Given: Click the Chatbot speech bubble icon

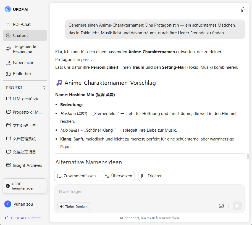Looking at the screenshot, I should click(8, 35).
